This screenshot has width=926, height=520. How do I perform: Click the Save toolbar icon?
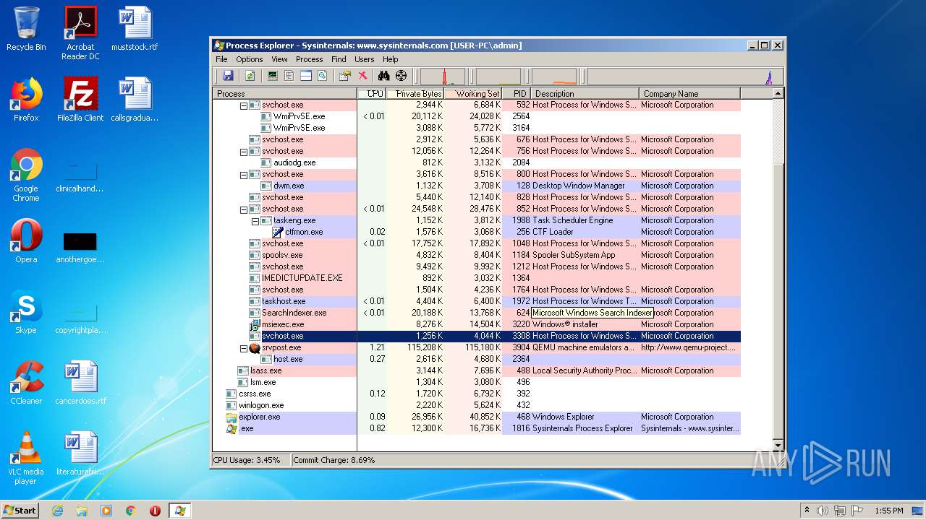click(228, 76)
